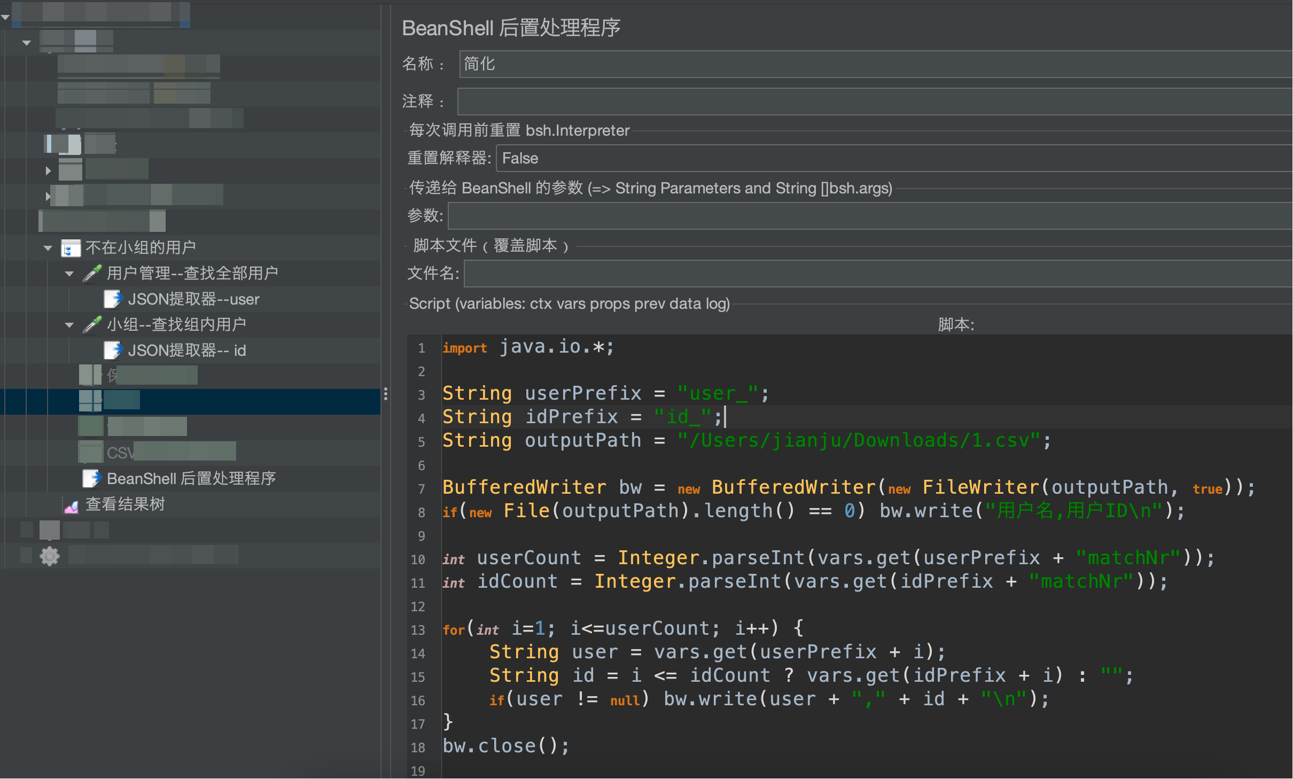Image resolution: width=1293 pixels, height=779 pixels.
Task: Select 小组--查找组内用户 tree item
Action: tap(176, 324)
